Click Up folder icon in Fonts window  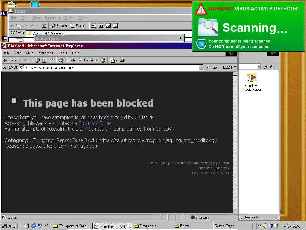coord(44,26)
